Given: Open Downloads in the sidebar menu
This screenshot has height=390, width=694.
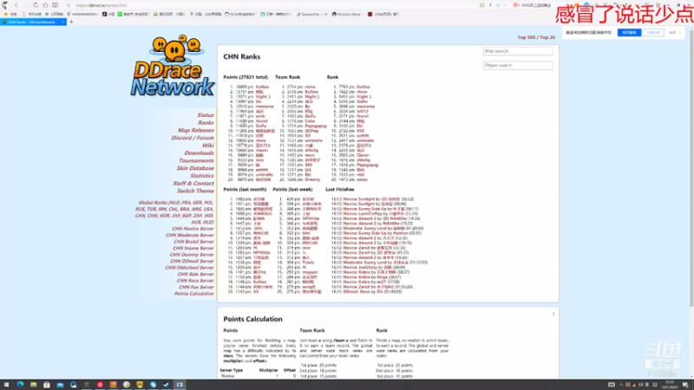Looking at the screenshot, I should (200, 153).
